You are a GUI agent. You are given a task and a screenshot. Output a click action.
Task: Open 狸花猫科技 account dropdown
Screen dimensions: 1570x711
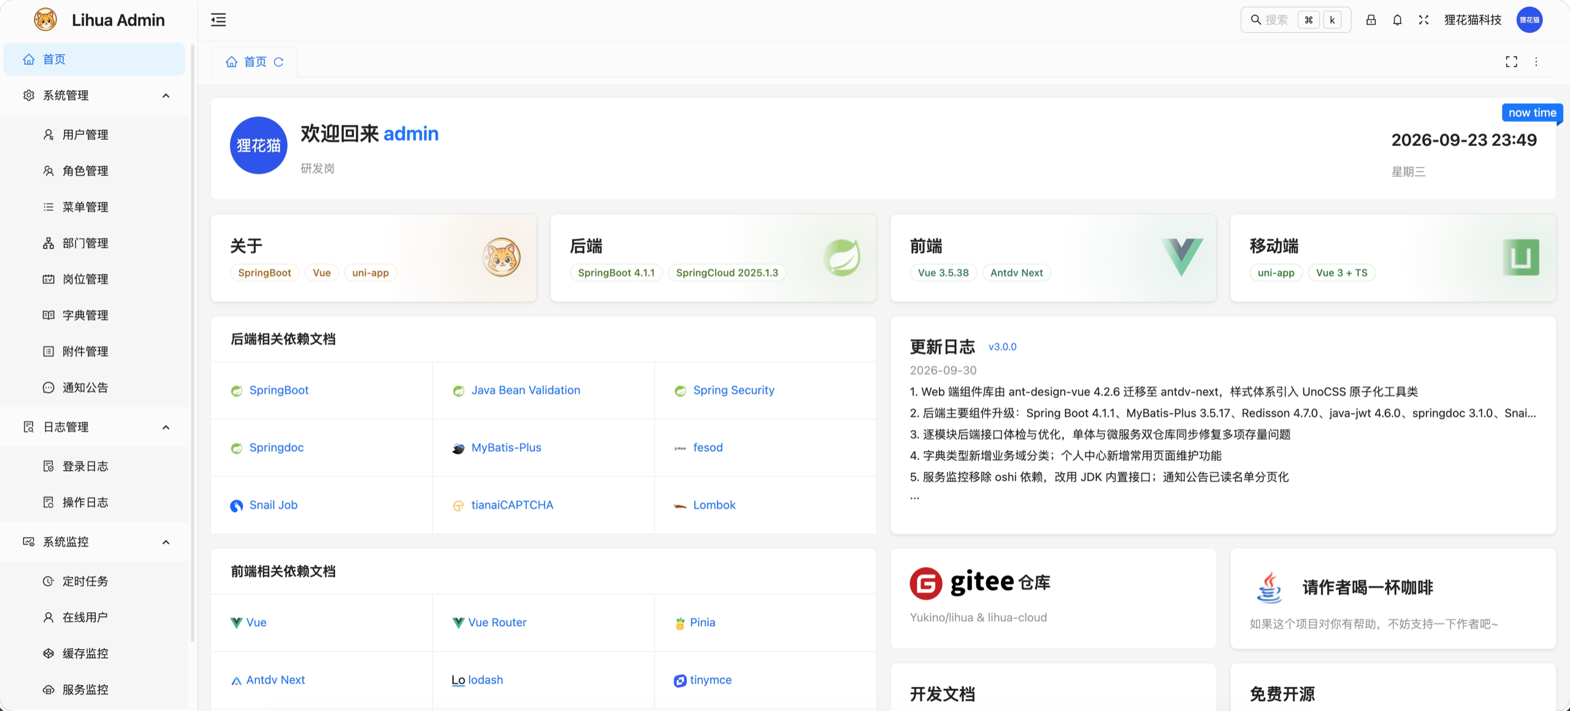[x=1472, y=20]
